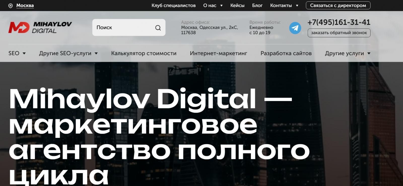Open the О нас menu item
The height and width of the screenshot is (186, 403).
[210, 6]
